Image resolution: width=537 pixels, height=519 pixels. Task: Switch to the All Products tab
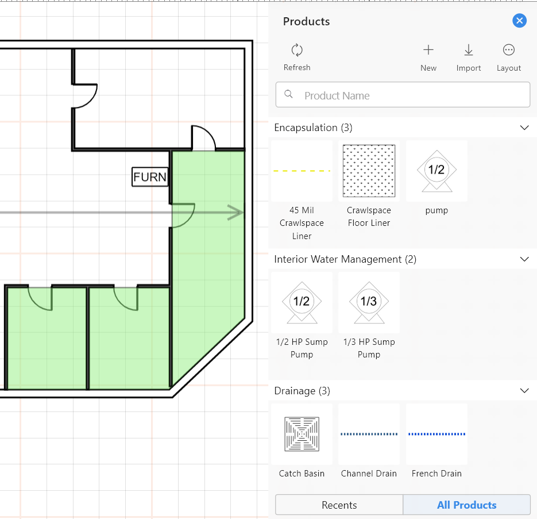(466, 505)
